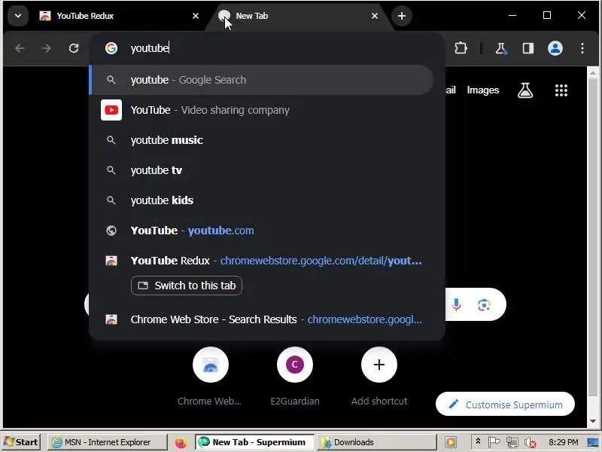Click the YouTube red logo icon in suggestions

[x=111, y=110]
